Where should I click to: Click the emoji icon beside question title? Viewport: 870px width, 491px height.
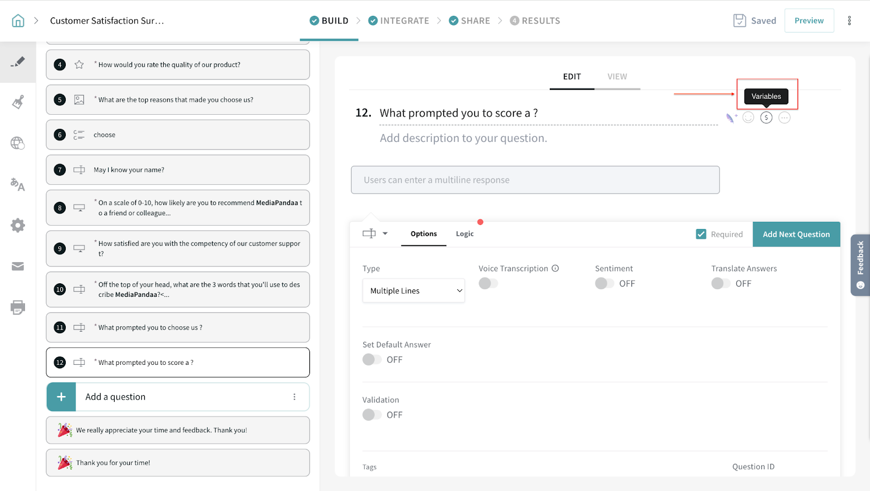click(748, 117)
